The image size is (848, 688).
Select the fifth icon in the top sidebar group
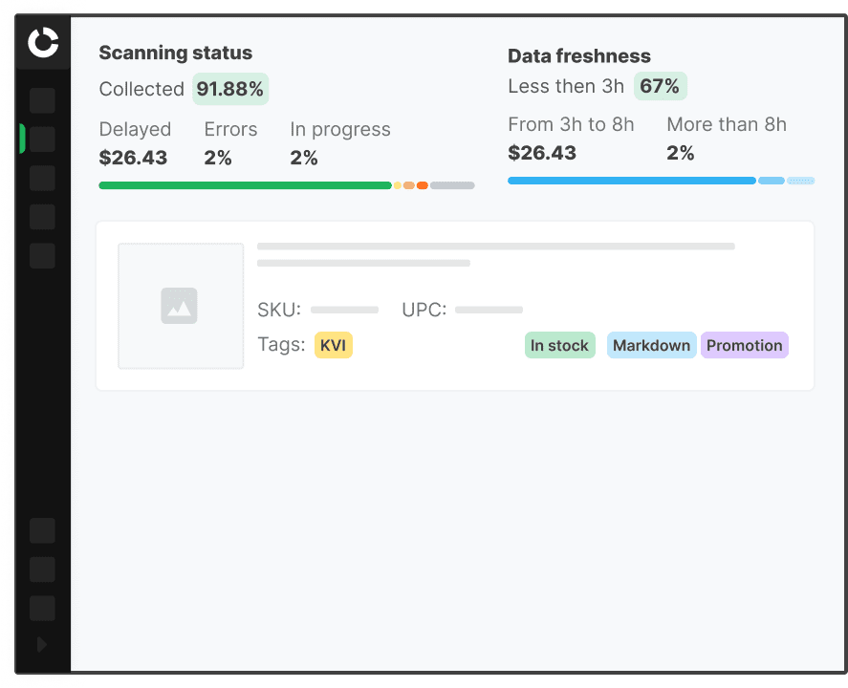coord(42,255)
